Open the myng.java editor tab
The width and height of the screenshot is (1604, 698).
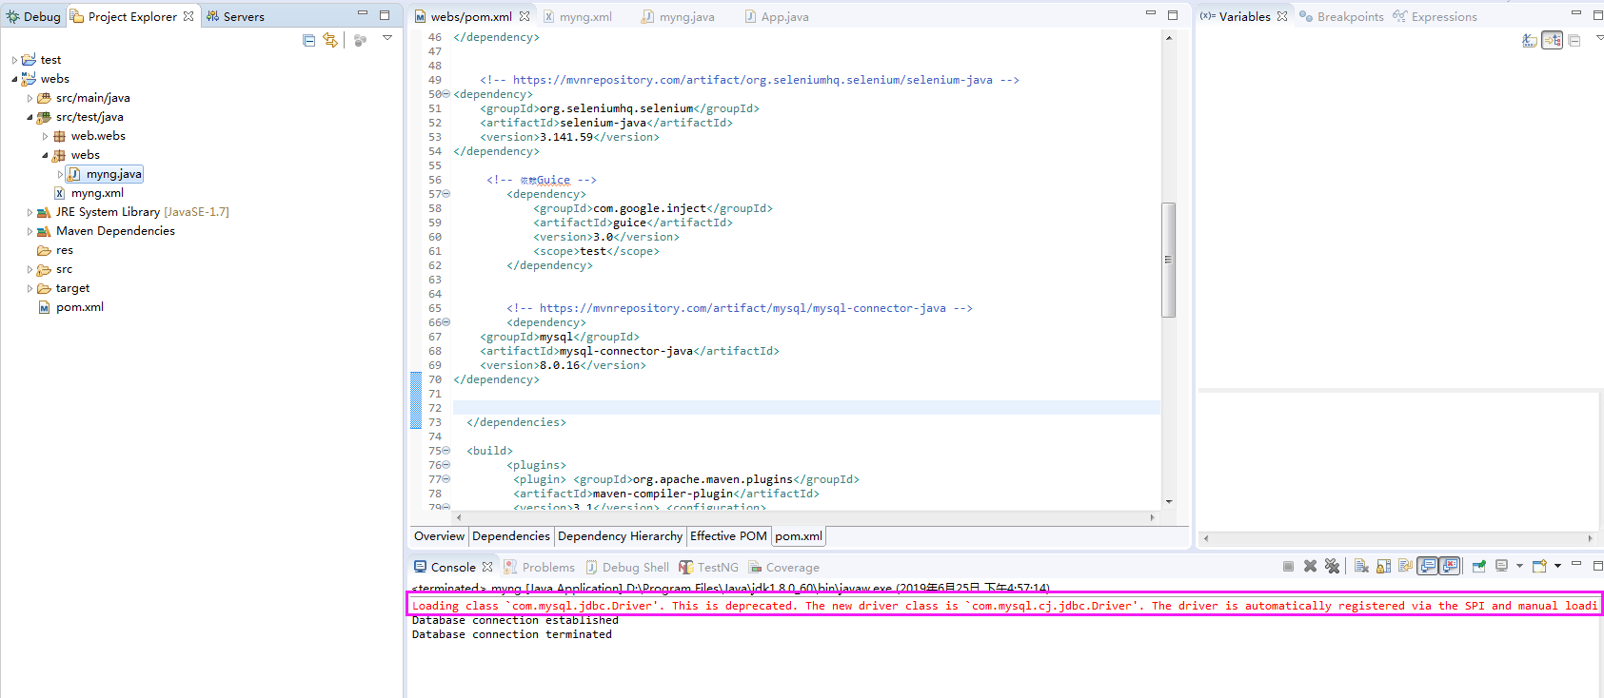678,16
